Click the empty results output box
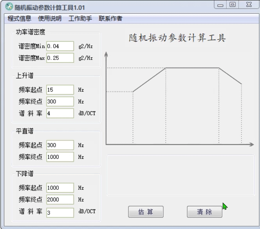The width and height of the screenshot is (260, 229). (x=181, y=175)
